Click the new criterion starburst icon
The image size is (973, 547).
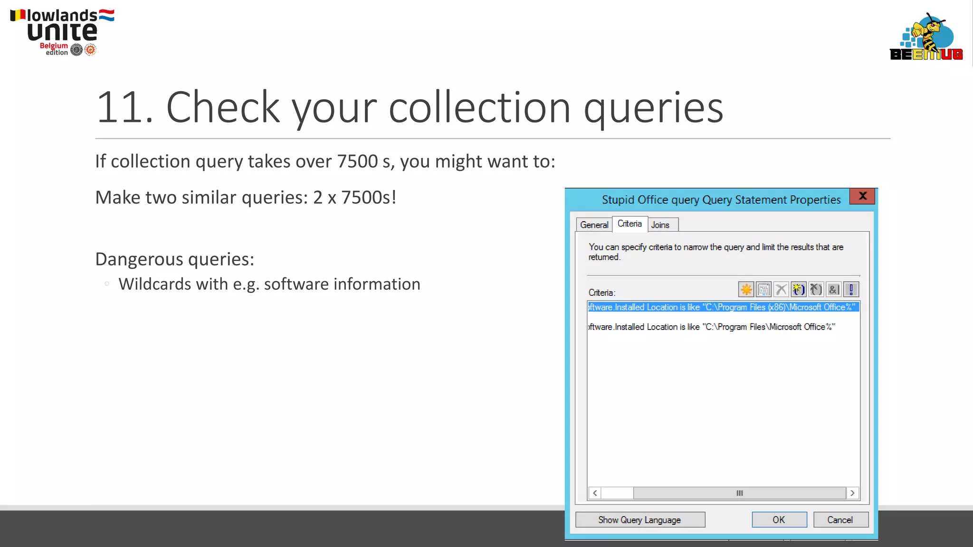[746, 289]
